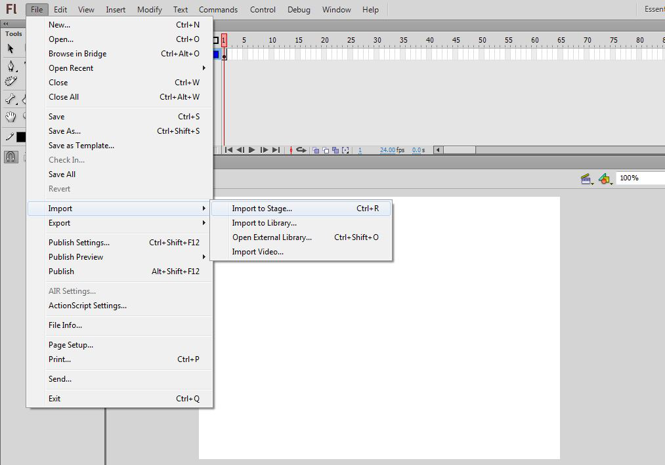The width and height of the screenshot is (665, 465).
Task: Click the black stroke color swatch
Action: (x=21, y=137)
